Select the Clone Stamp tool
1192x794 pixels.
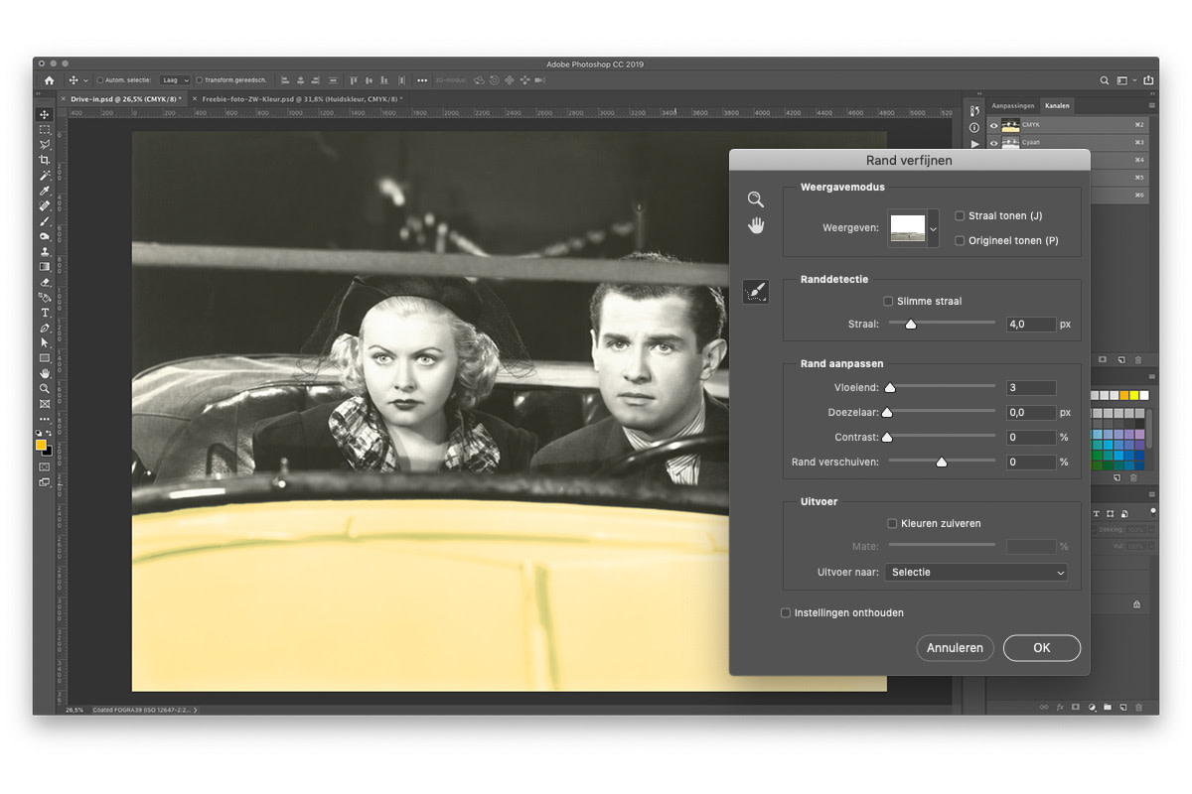click(x=45, y=251)
